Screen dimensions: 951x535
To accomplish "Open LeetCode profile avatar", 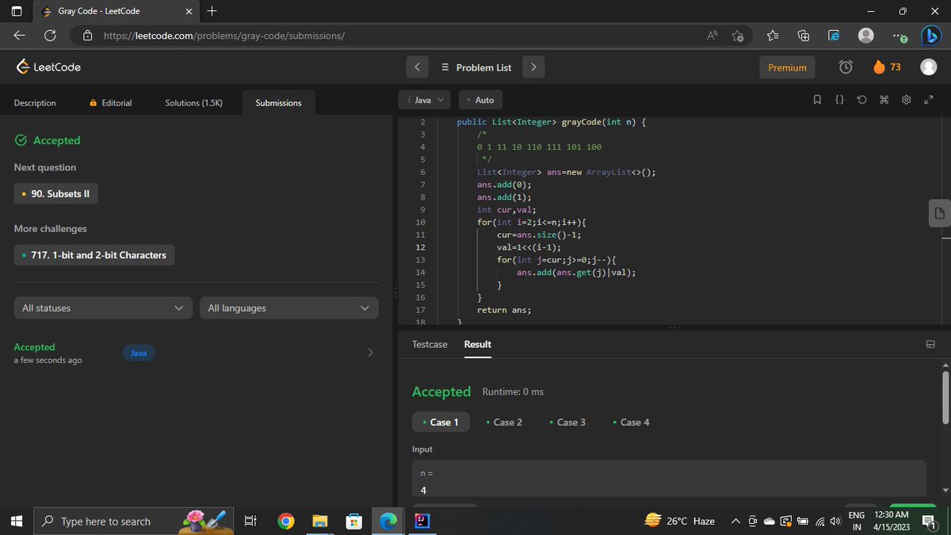I will click(929, 67).
